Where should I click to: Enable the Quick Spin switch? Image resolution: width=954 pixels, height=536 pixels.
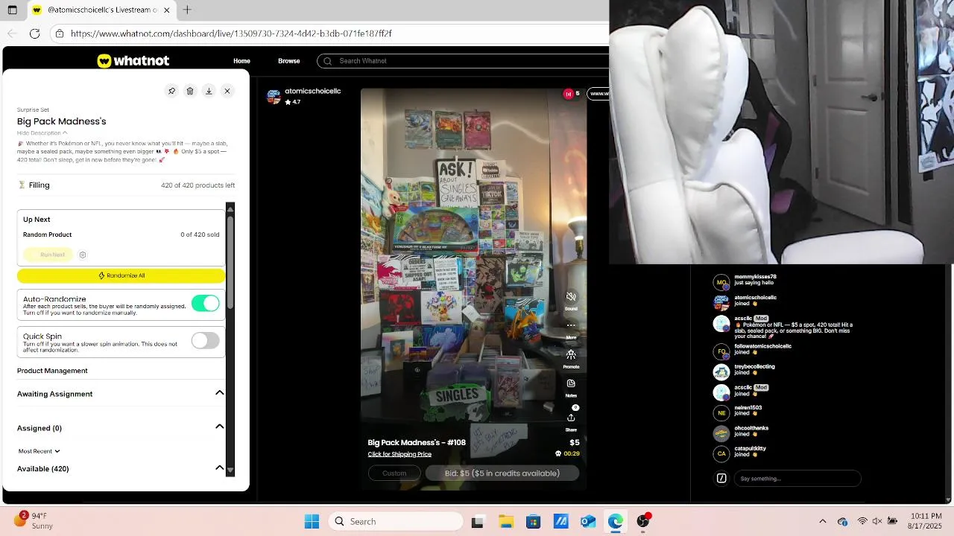pos(205,340)
